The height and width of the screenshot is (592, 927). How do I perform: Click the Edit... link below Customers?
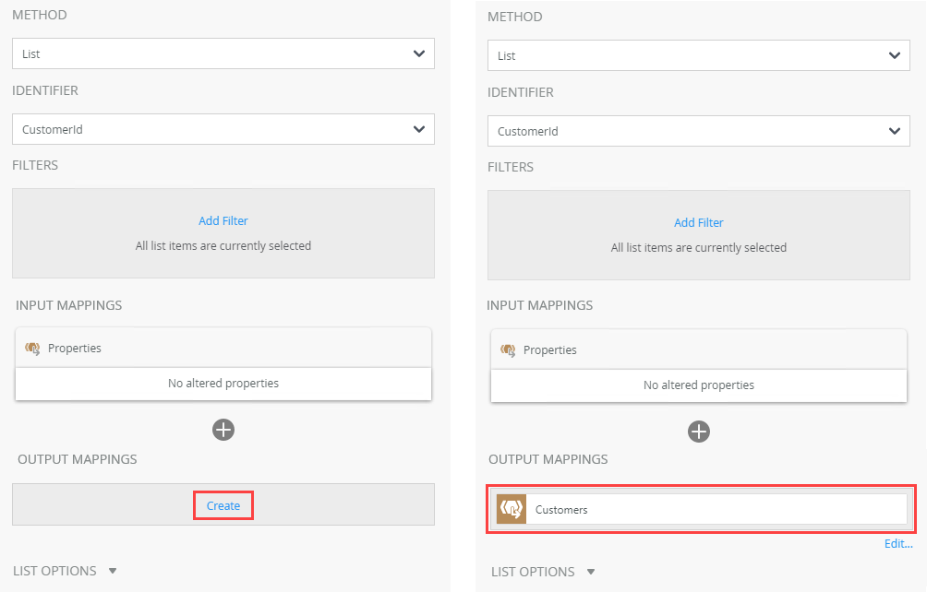pyautogui.click(x=897, y=544)
